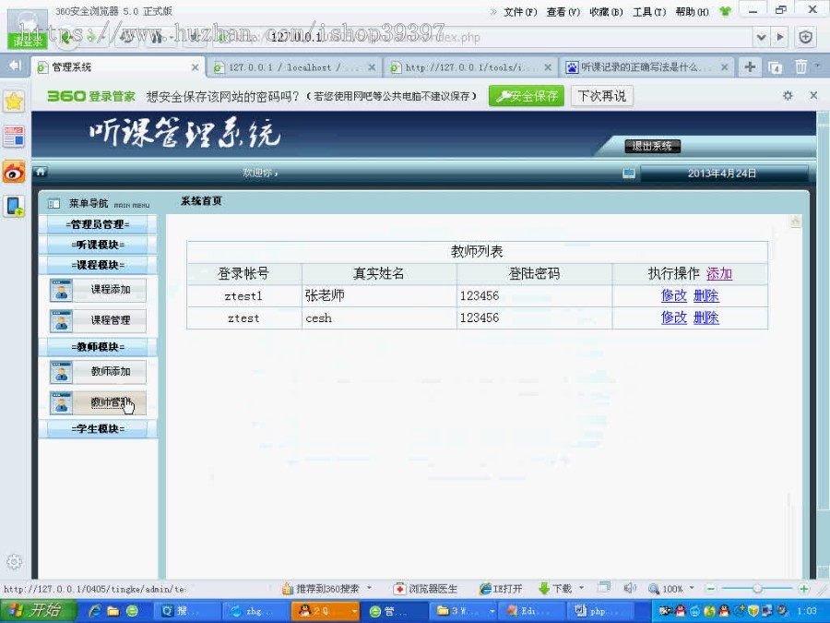Click 删除 for teacher ztest
Viewport: 830px width, 623px height.
point(706,317)
